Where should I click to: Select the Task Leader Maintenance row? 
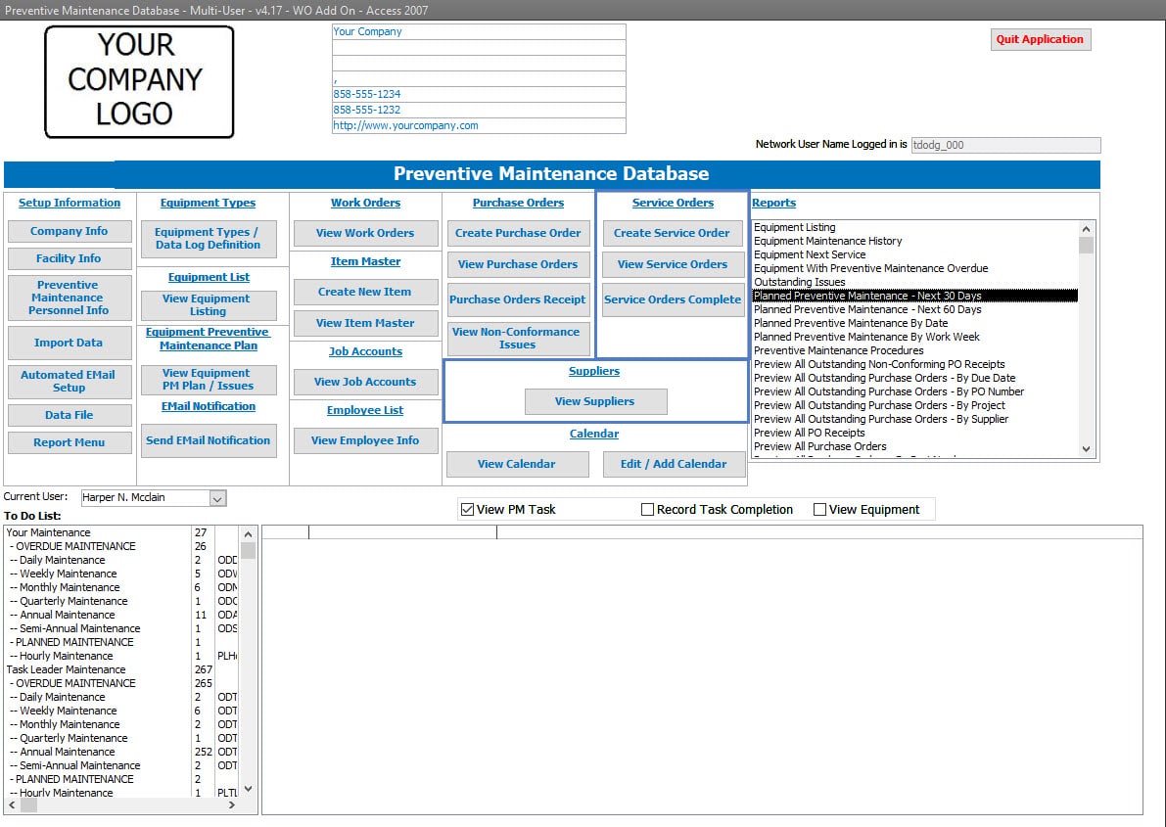[122, 669]
